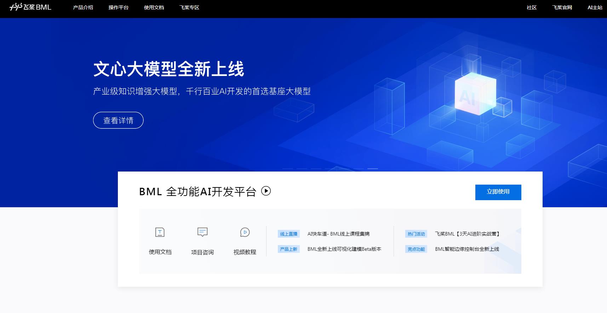This screenshot has width=607, height=313.
Task: Open the 使用文档 document icon
Action: 160,232
